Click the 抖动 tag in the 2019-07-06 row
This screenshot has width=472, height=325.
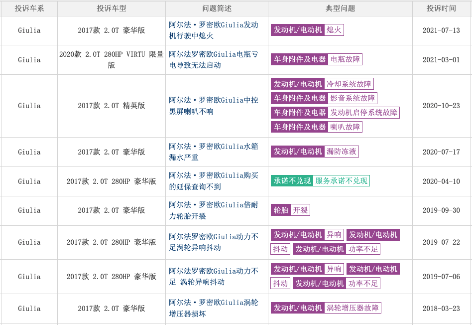[280, 284]
